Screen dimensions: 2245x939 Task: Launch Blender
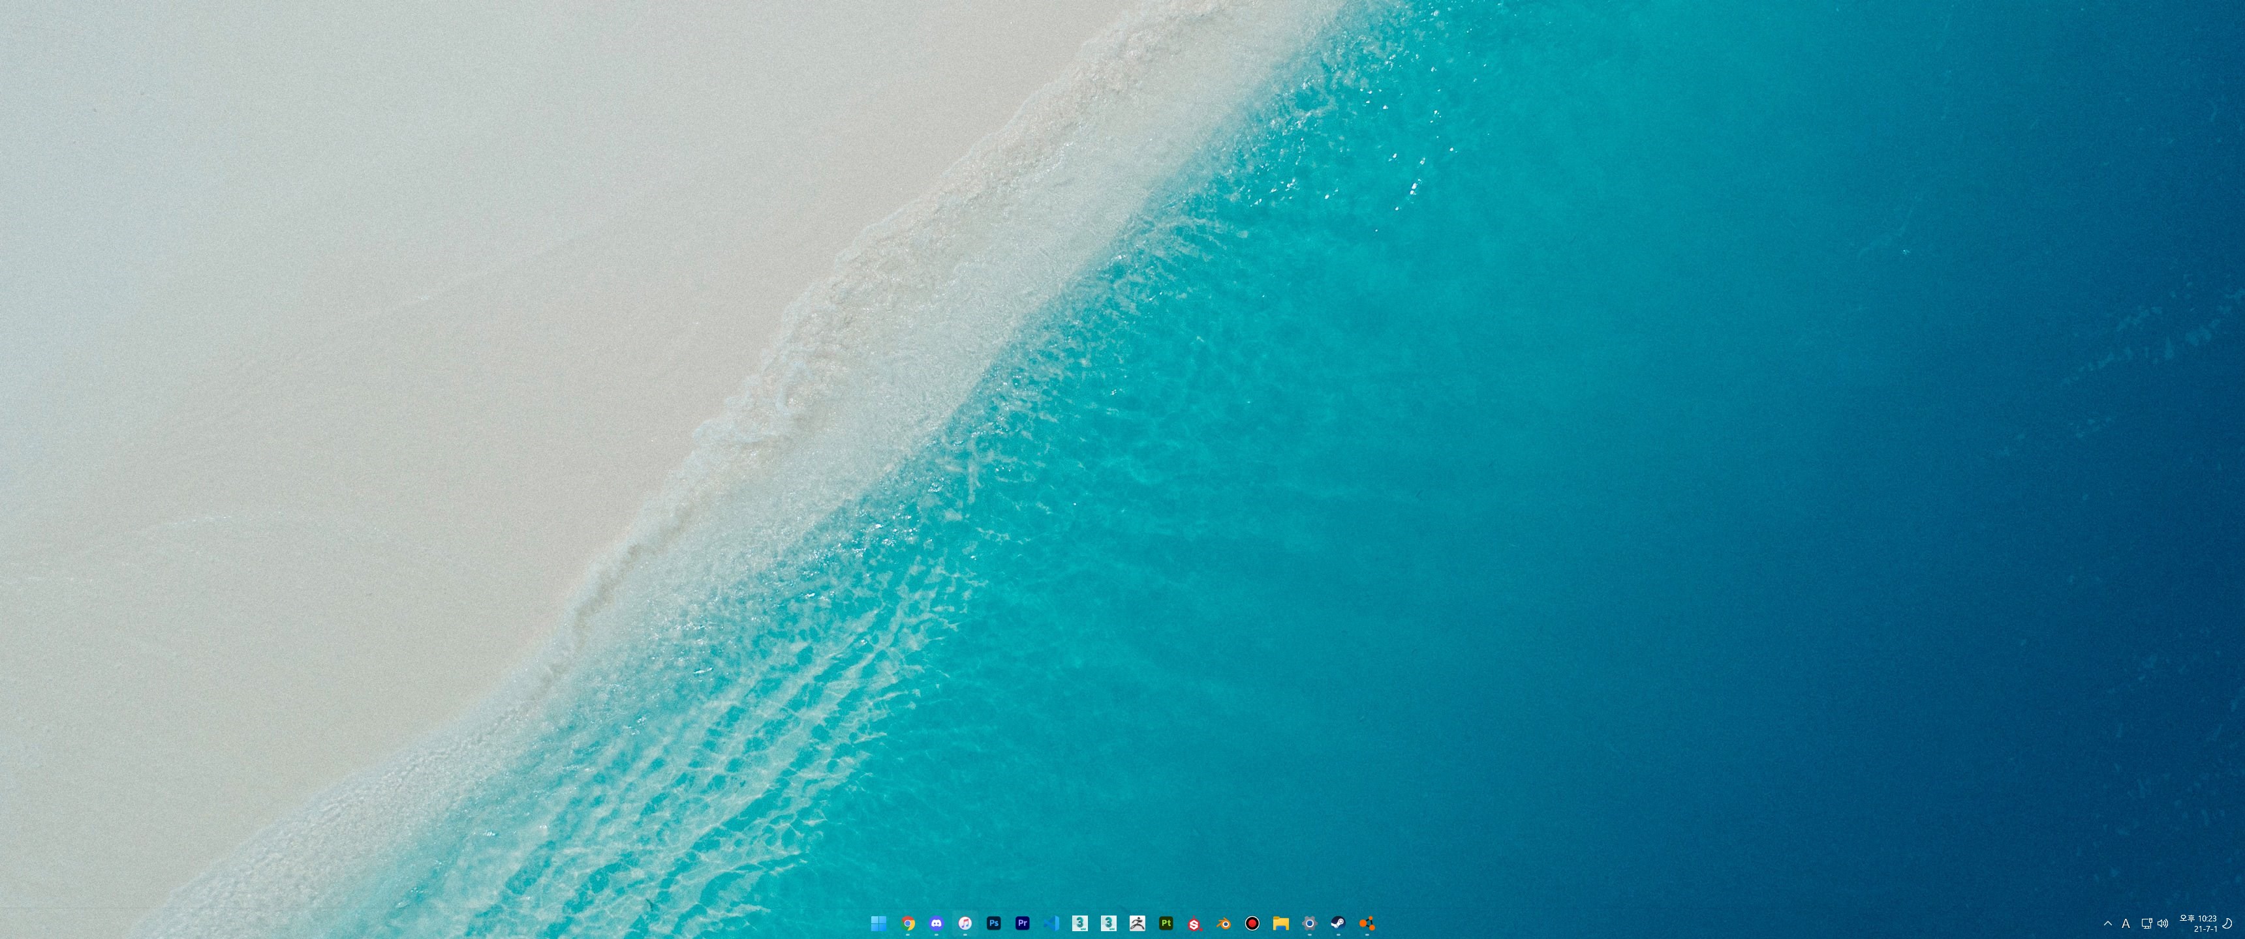click(1224, 923)
